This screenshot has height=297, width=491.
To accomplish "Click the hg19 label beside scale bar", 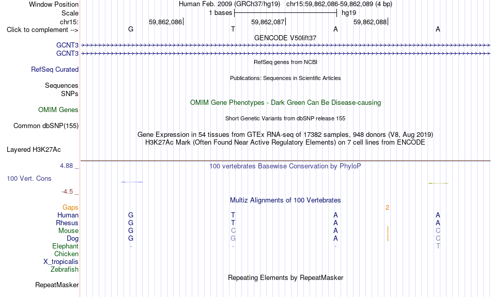I will point(349,13).
